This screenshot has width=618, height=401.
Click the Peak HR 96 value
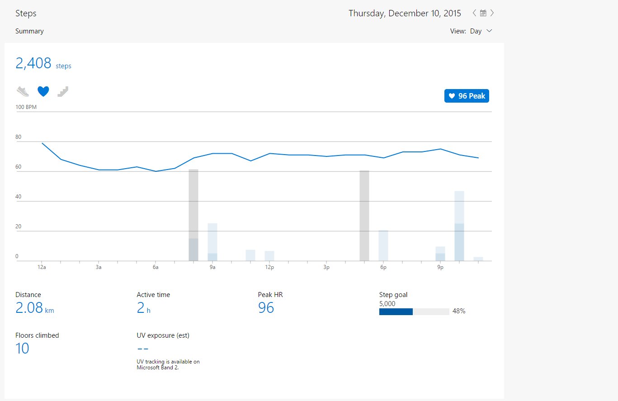click(266, 308)
